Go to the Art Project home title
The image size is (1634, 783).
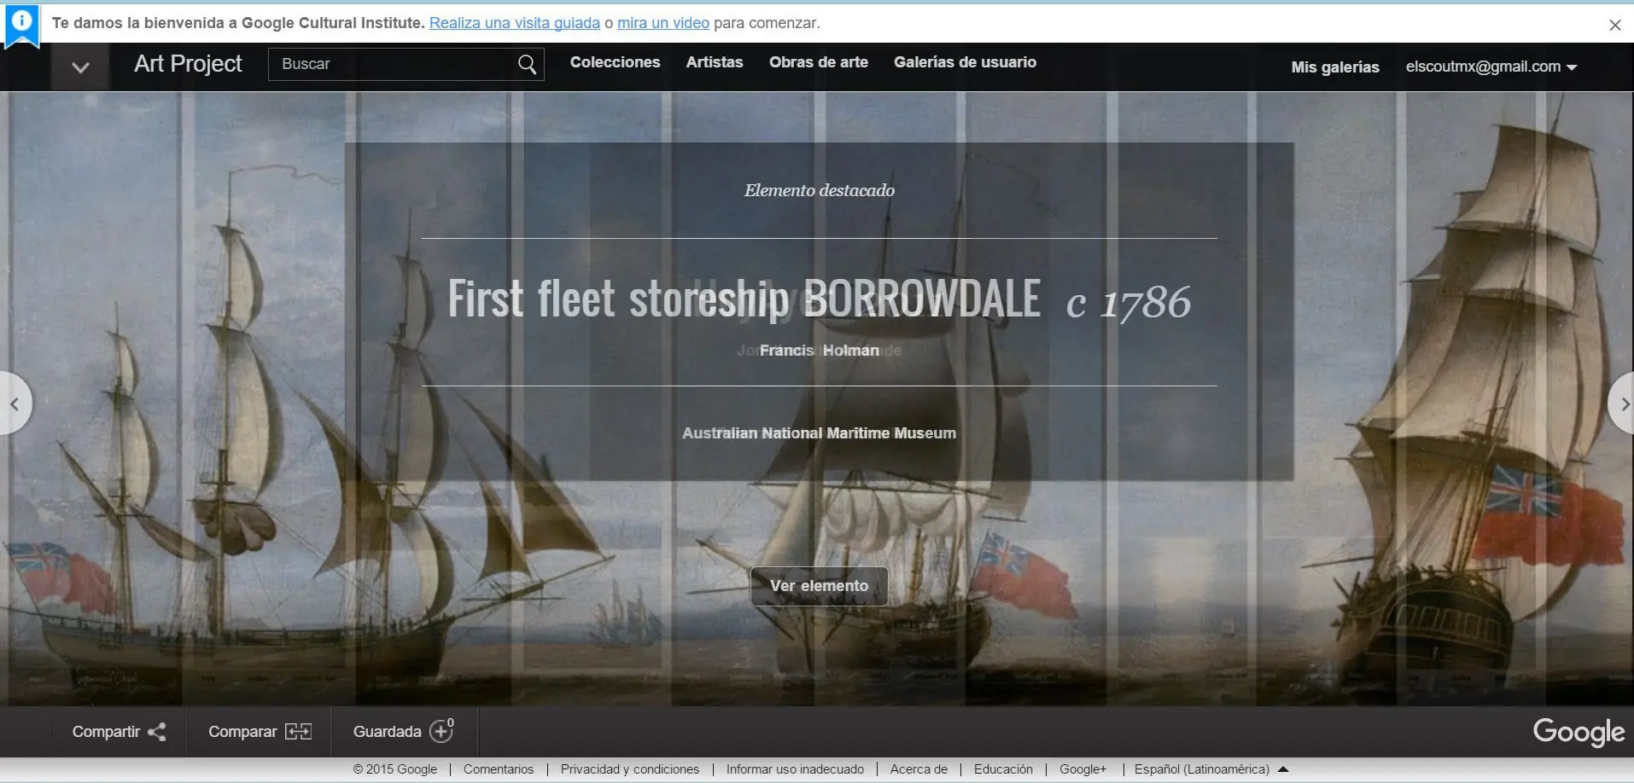coord(188,64)
